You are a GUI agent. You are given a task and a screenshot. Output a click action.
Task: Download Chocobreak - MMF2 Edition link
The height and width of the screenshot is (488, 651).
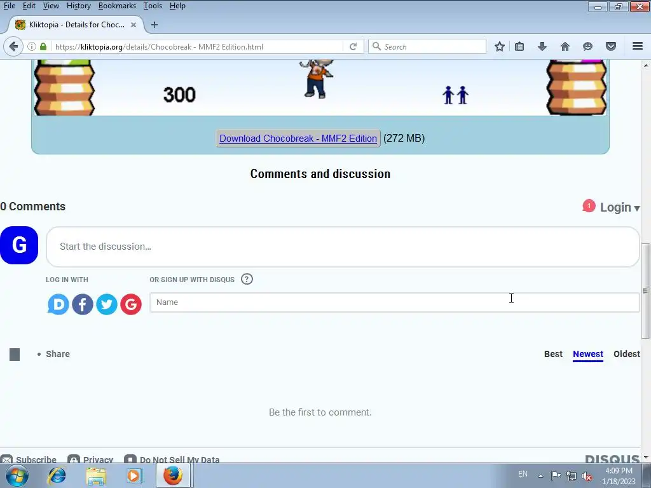298,138
